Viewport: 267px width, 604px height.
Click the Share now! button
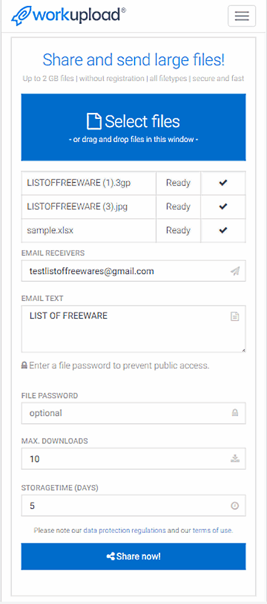(x=133, y=556)
